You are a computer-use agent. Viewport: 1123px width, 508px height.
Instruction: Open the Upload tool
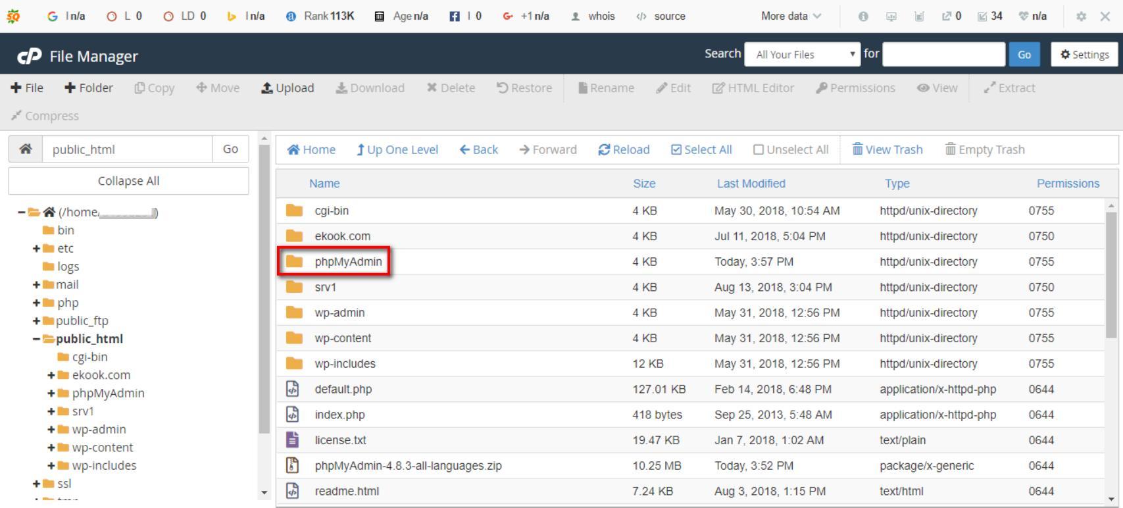(287, 88)
